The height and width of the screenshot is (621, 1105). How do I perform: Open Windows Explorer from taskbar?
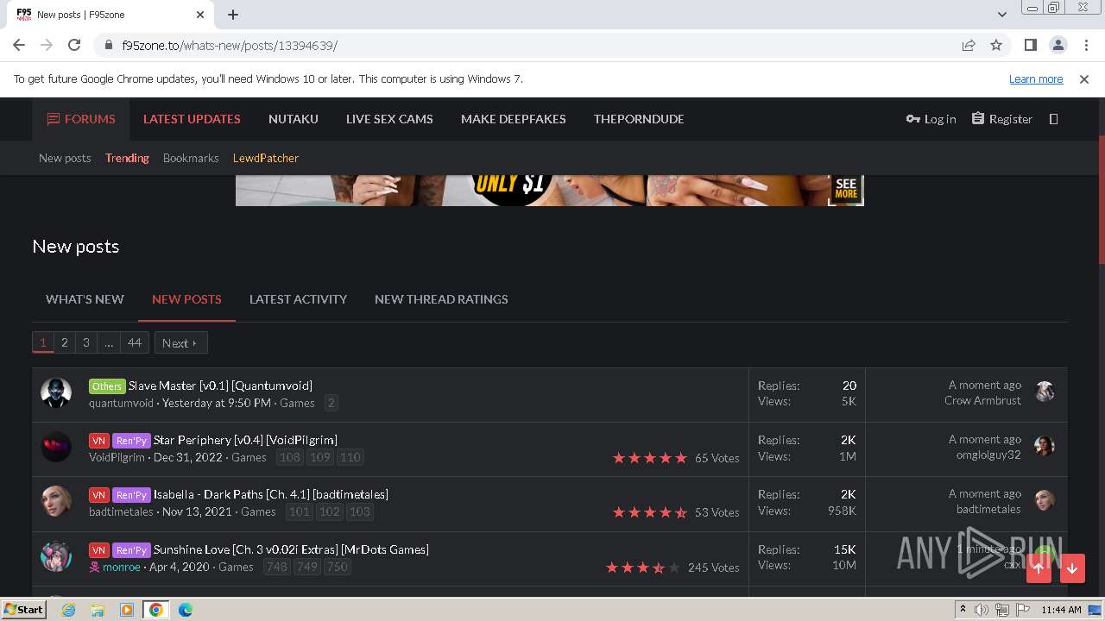(x=98, y=609)
